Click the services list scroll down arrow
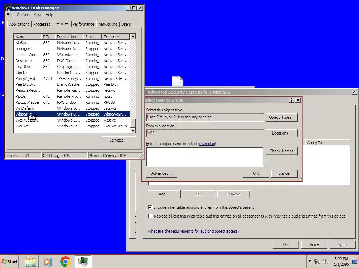 133,130
